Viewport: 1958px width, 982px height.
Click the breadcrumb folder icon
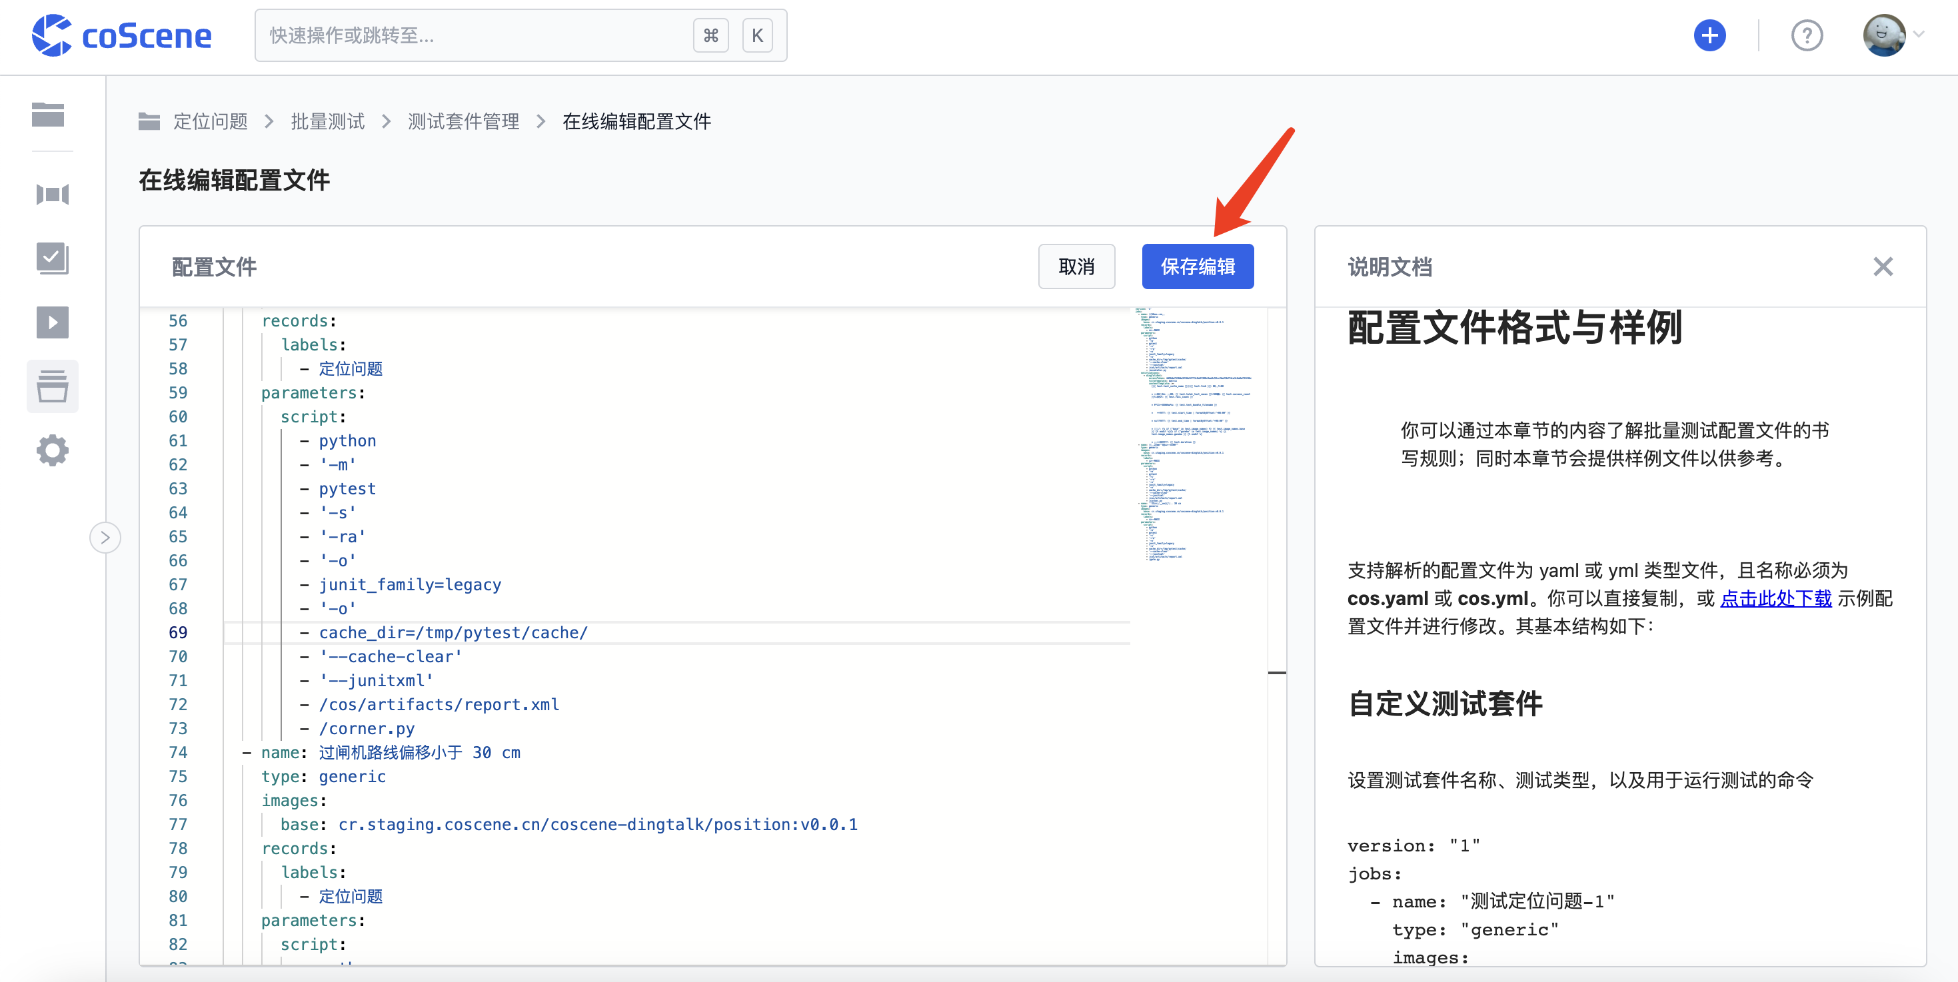(149, 121)
